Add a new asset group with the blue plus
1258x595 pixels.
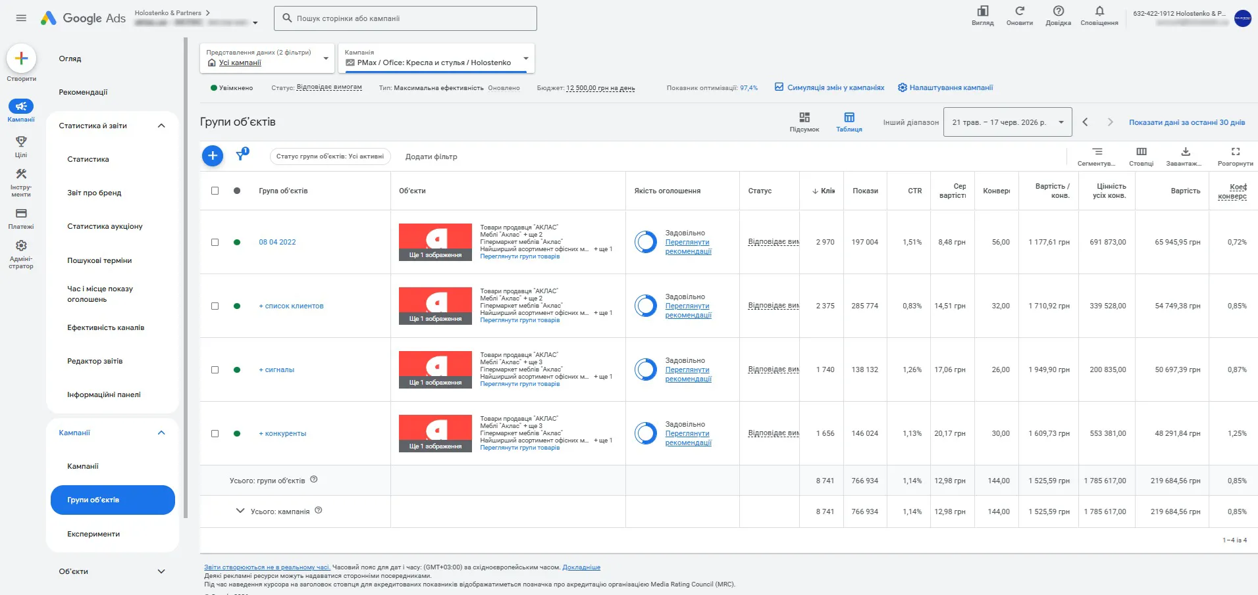(213, 156)
